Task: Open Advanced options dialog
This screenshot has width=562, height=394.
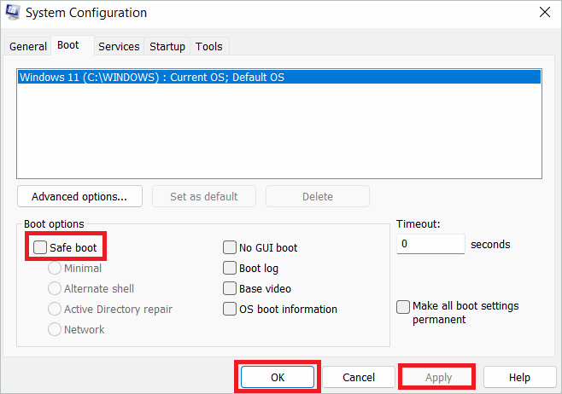Action: point(79,196)
